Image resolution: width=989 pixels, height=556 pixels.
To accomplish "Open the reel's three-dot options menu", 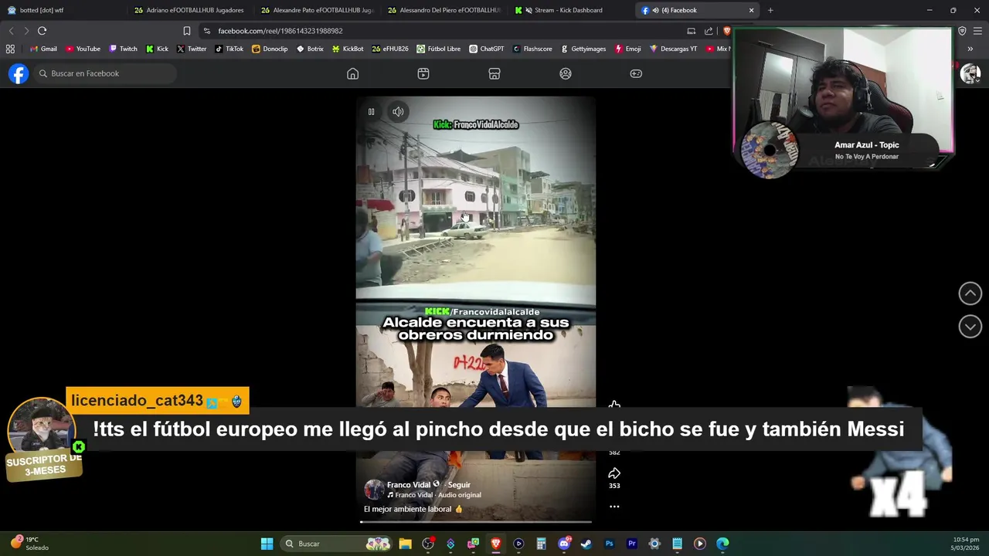I will coord(614,507).
